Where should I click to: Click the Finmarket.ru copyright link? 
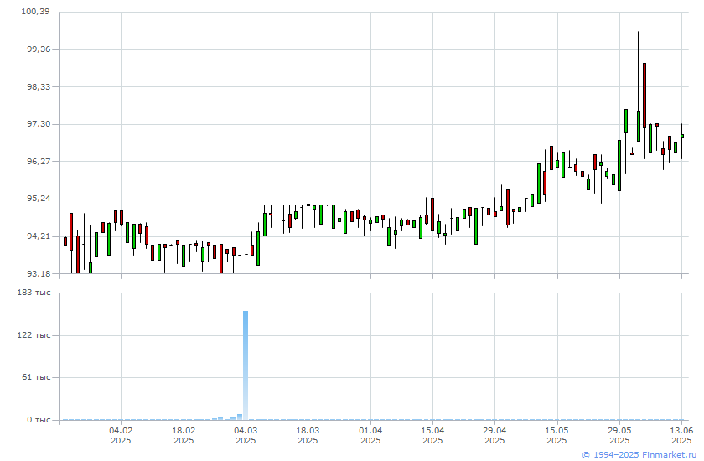click(x=639, y=455)
